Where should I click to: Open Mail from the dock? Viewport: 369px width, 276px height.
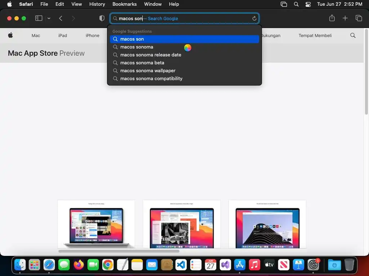[152, 265]
